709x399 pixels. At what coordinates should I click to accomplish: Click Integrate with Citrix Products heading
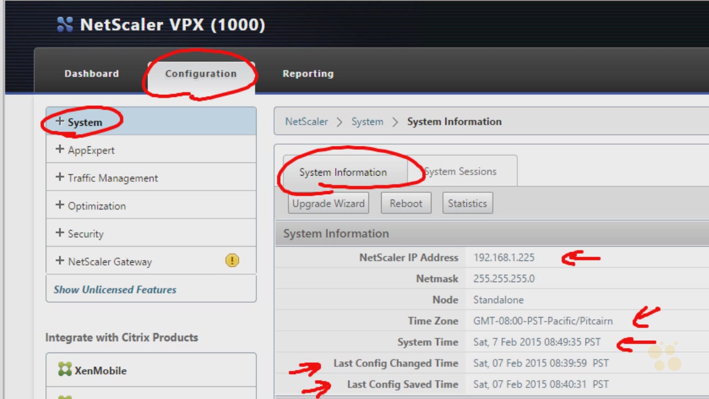122,337
